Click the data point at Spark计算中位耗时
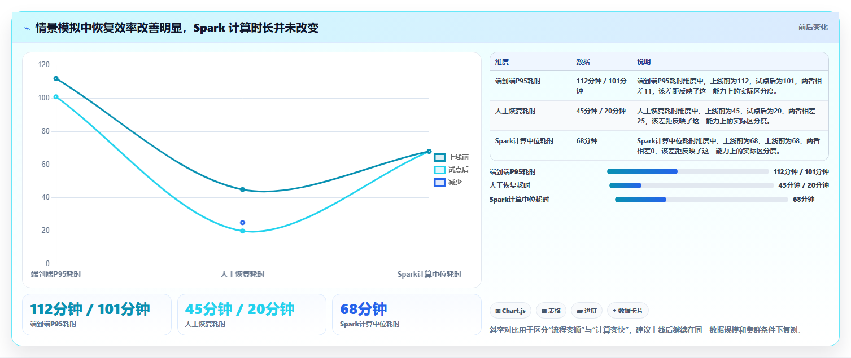 (429, 151)
